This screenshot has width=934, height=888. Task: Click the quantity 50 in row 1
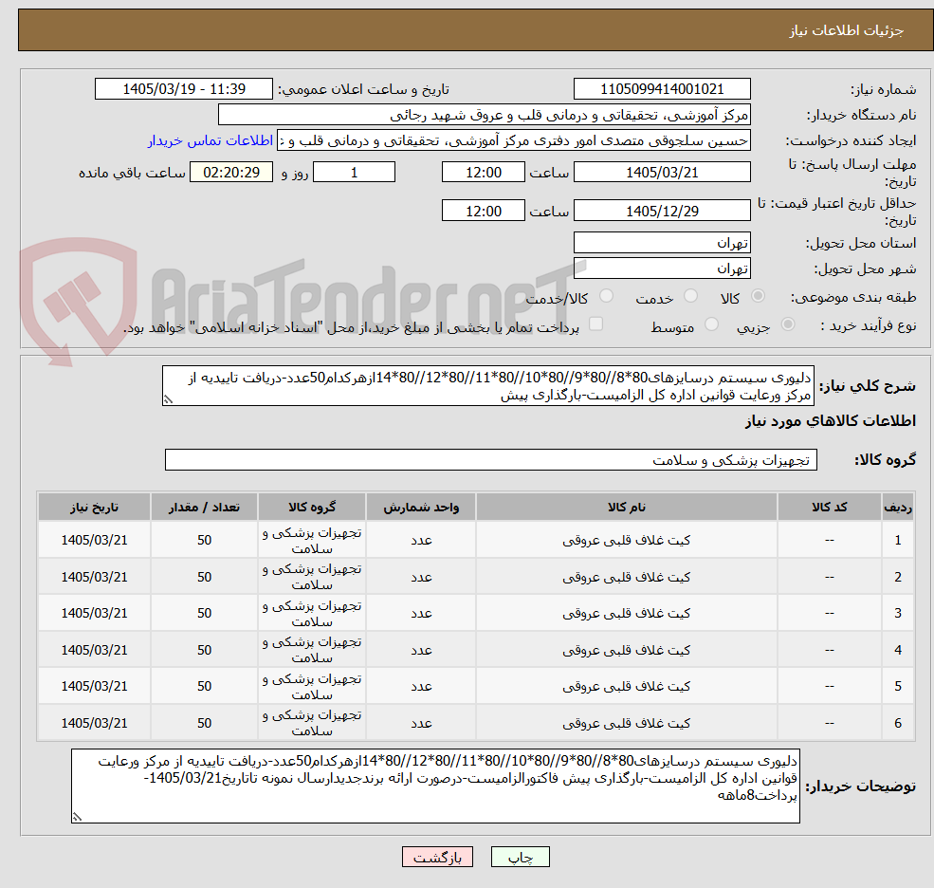point(204,540)
